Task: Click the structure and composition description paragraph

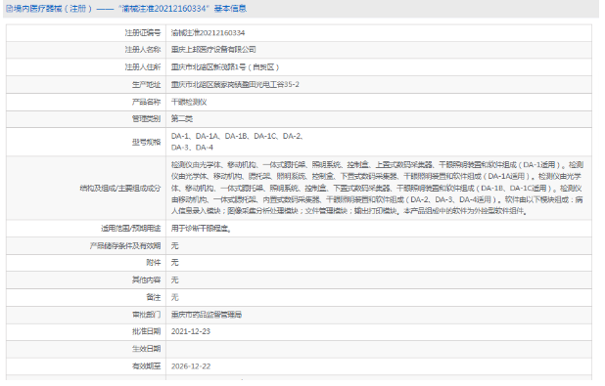Action: (x=377, y=188)
